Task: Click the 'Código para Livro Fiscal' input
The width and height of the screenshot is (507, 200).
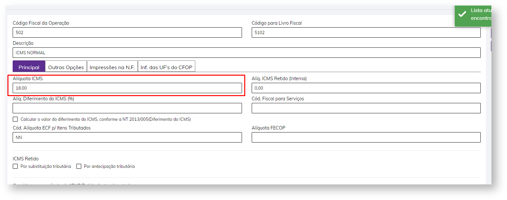Action: click(366, 32)
